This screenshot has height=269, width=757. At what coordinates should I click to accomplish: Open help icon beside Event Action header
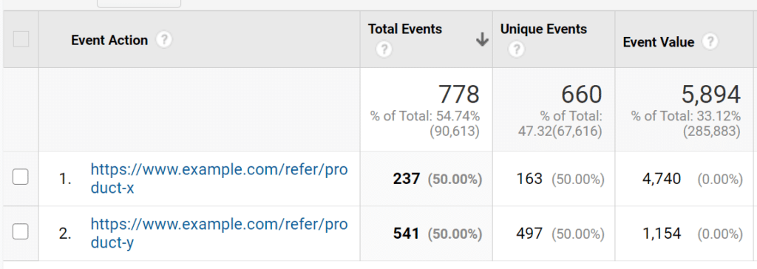point(164,40)
